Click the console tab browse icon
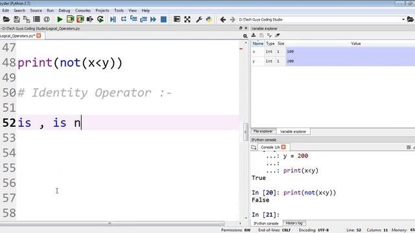This screenshot has width=415, height=233. coord(254,147)
